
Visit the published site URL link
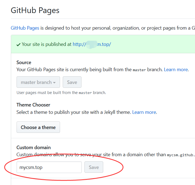tap(92, 44)
